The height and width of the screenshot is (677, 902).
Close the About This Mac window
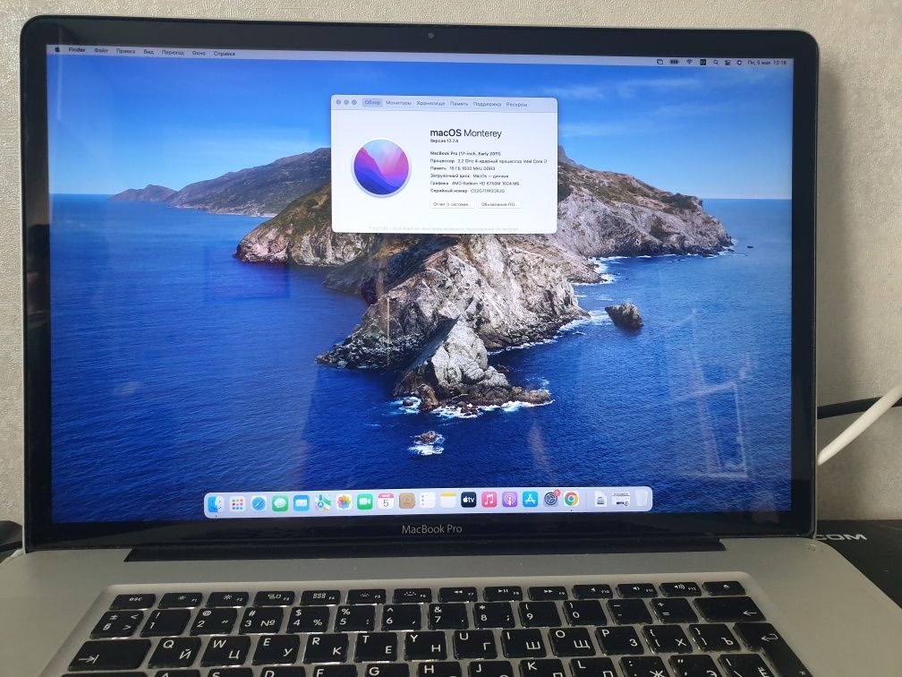coord(338,102)
